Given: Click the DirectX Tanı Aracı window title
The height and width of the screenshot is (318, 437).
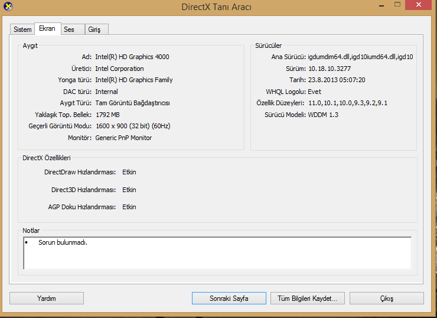Looking at the screenshot, I should coord(216,7).
